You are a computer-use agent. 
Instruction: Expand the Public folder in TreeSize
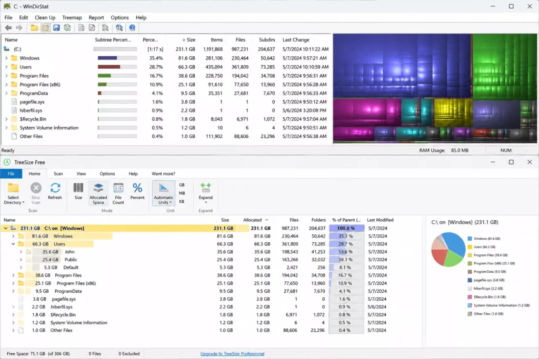tap(21, 260)
